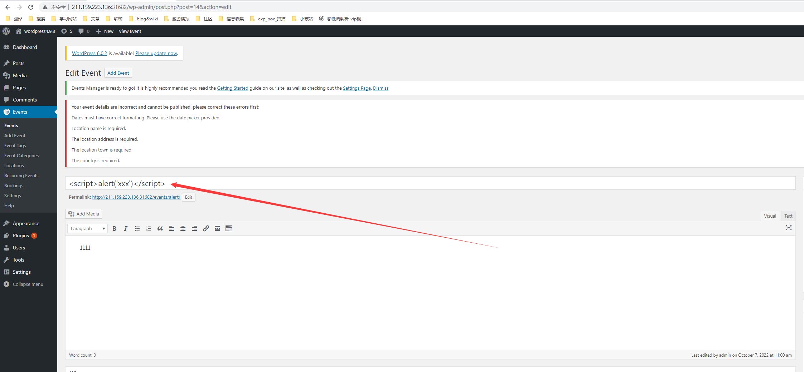This screenshot has height=372, width=804.
Task: Open Event Categories submenu item
Action: click(x=21, y=155)
